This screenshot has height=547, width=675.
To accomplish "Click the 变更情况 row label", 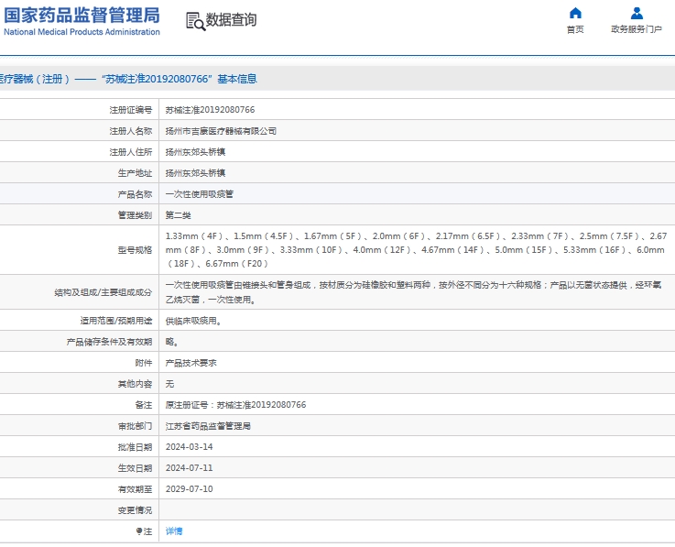I will click(135, 510).
